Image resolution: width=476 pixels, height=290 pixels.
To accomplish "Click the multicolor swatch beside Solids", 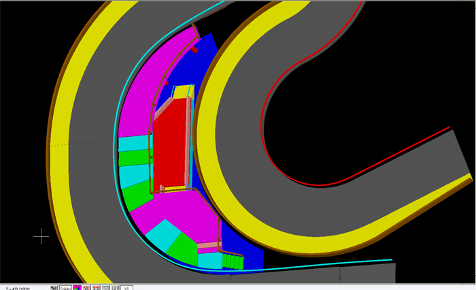I will [78, 287].
